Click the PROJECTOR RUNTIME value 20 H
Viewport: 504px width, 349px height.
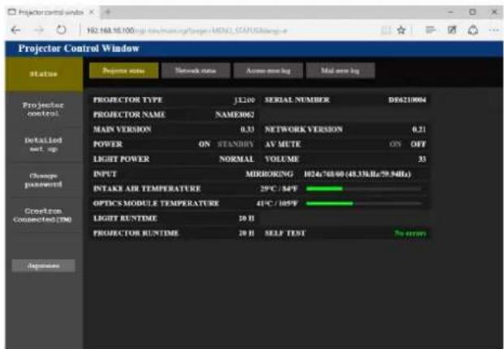click(x=247, y=233)
